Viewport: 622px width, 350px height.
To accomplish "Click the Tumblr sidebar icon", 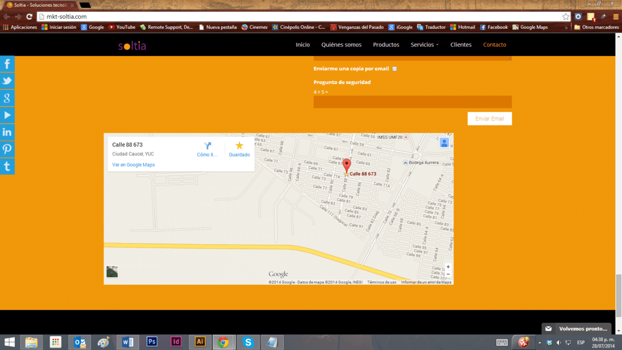I will pyautogui.click(x=7, y=166).
